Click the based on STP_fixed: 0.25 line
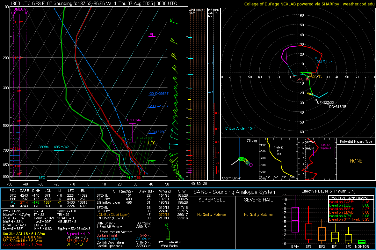This screenshot has width=376, height=250. pos(349,219)
